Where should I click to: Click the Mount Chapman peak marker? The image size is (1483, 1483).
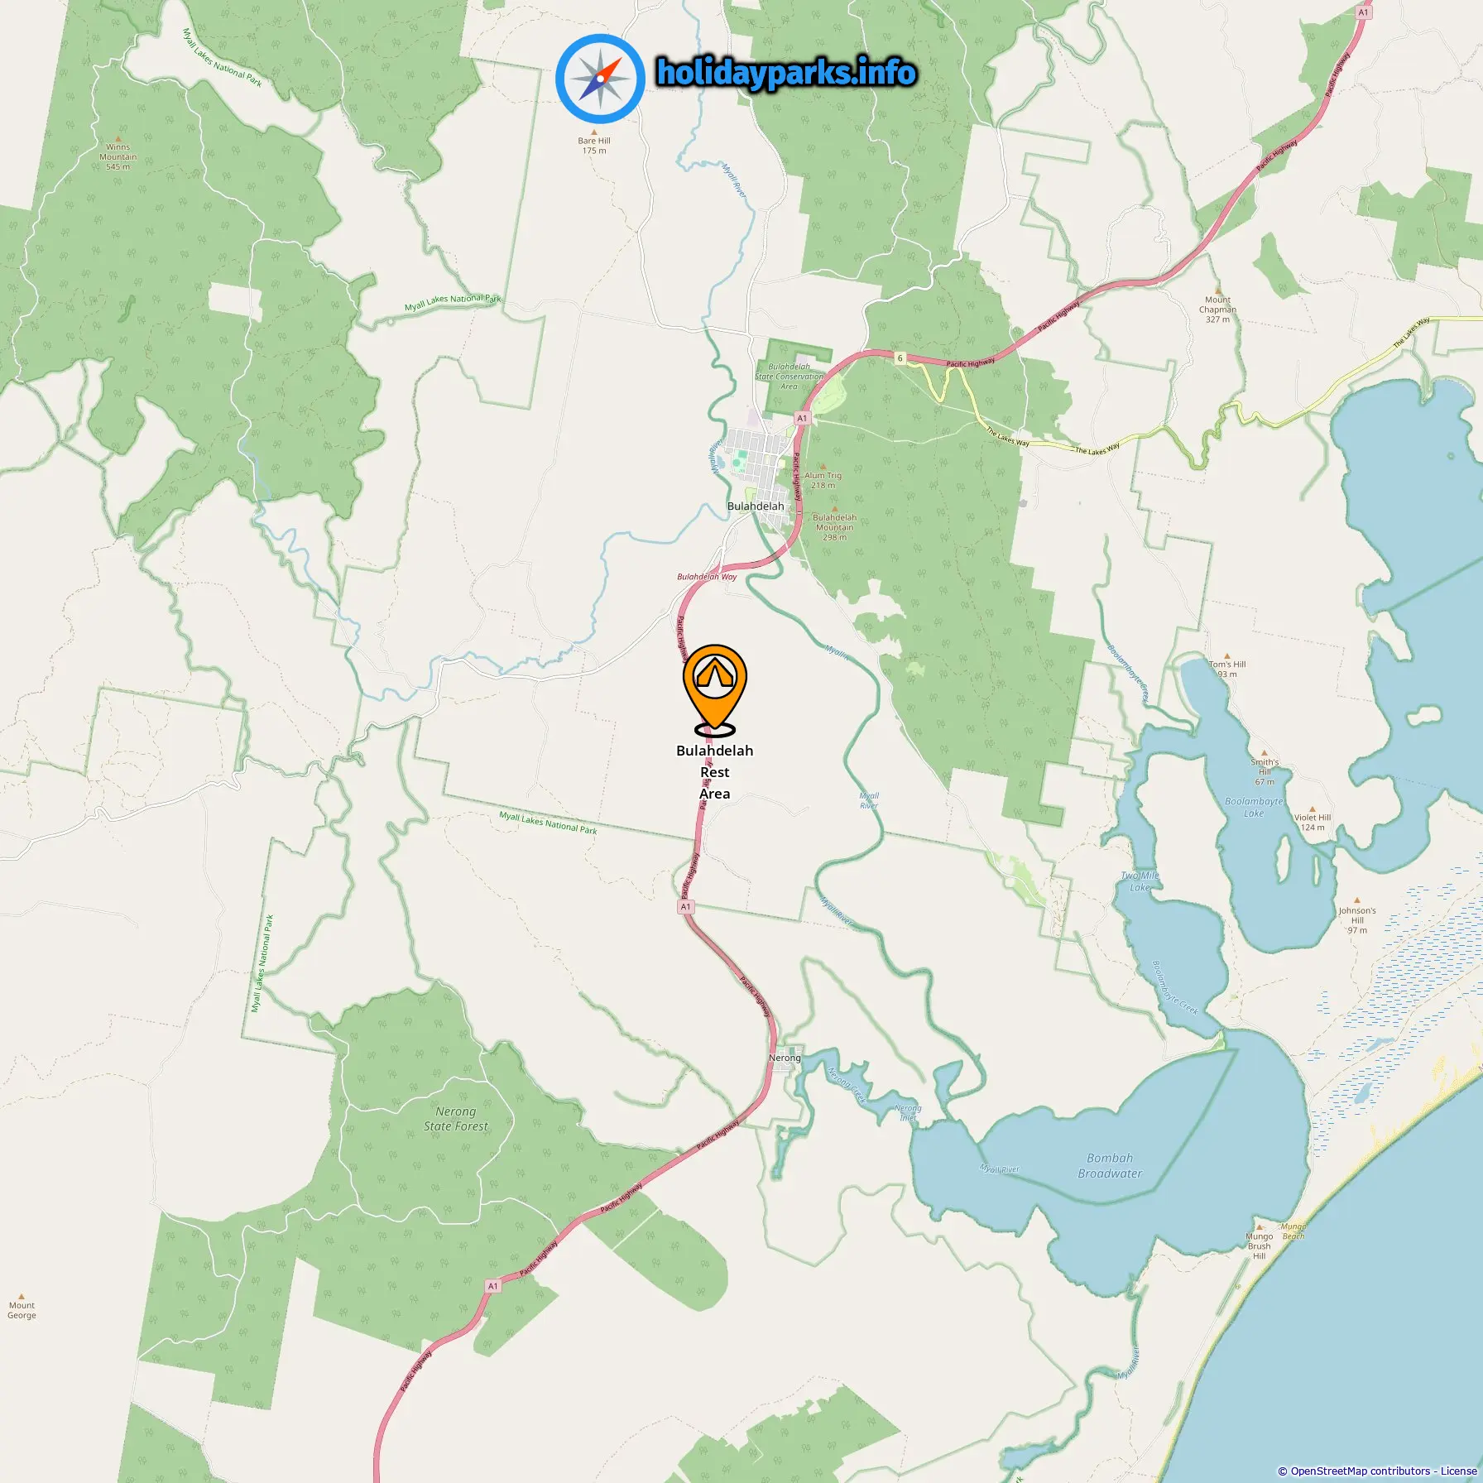point(1217,291)
